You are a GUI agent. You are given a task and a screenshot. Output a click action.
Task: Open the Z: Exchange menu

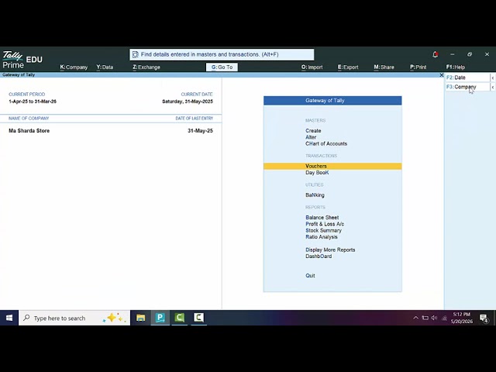[x=146, y=67]
